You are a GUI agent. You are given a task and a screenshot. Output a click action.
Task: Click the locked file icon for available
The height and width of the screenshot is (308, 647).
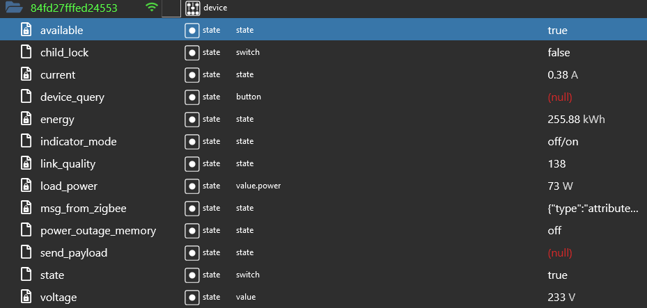point(26,31)
